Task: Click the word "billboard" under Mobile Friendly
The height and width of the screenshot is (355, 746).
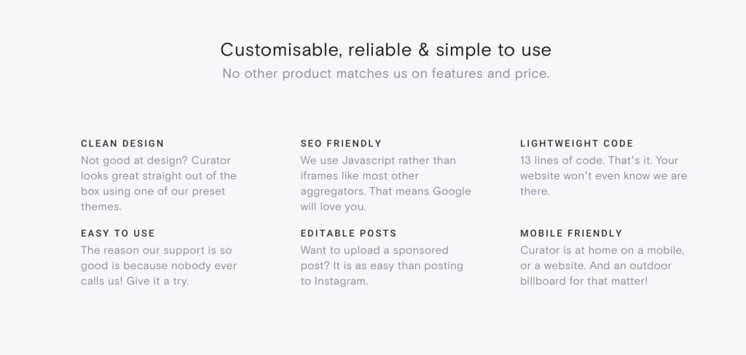Action: 545,281
